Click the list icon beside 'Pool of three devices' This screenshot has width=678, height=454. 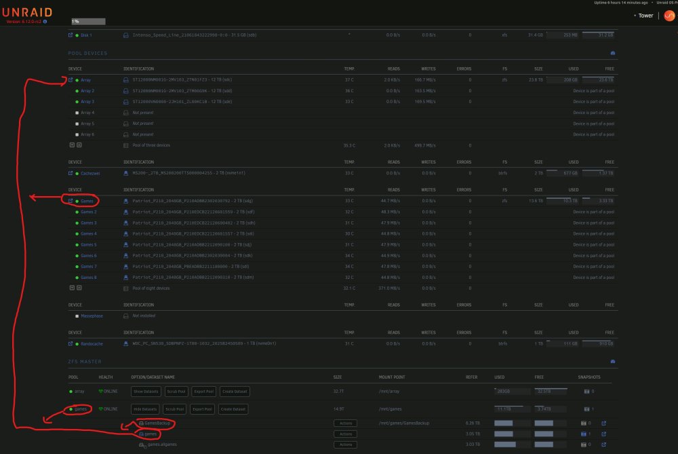pos(126,145)
